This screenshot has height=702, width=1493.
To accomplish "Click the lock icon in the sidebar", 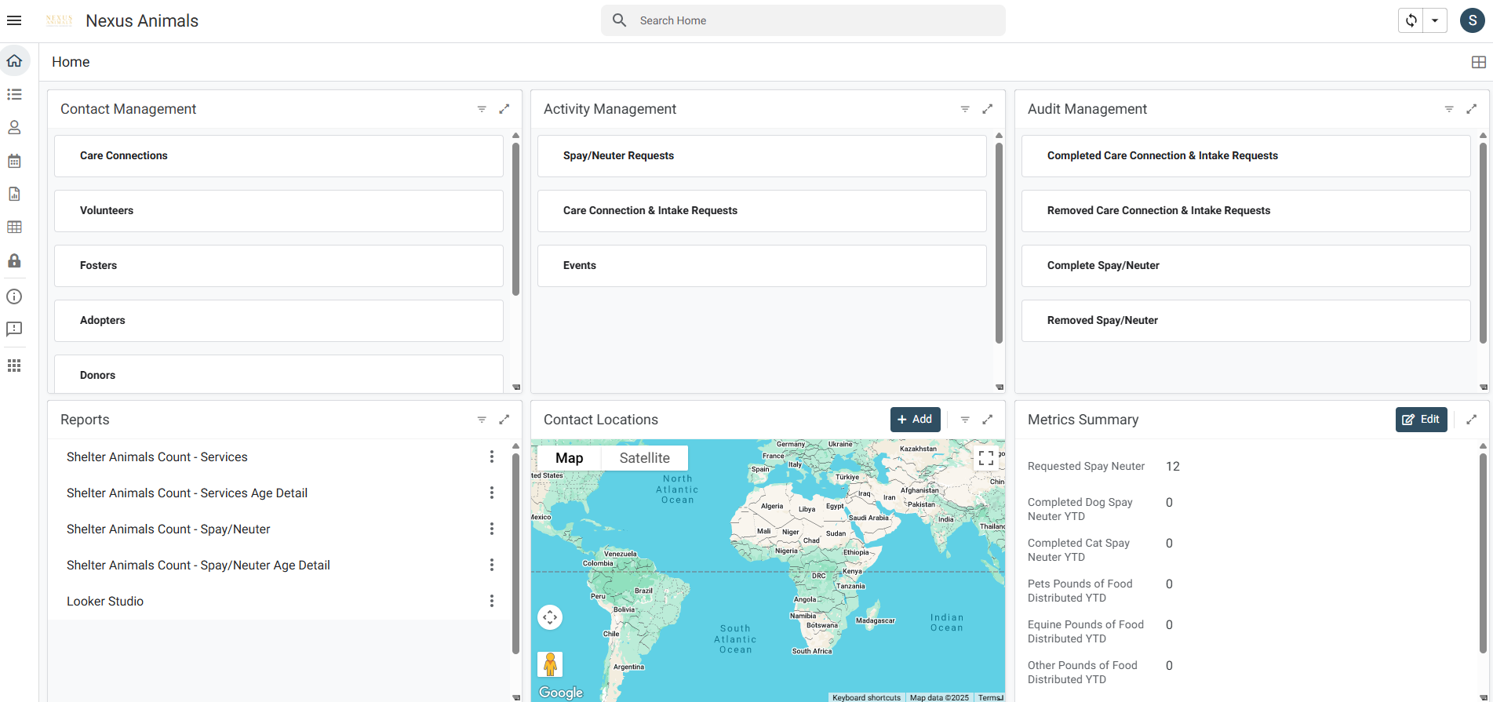I will [14, 260].
